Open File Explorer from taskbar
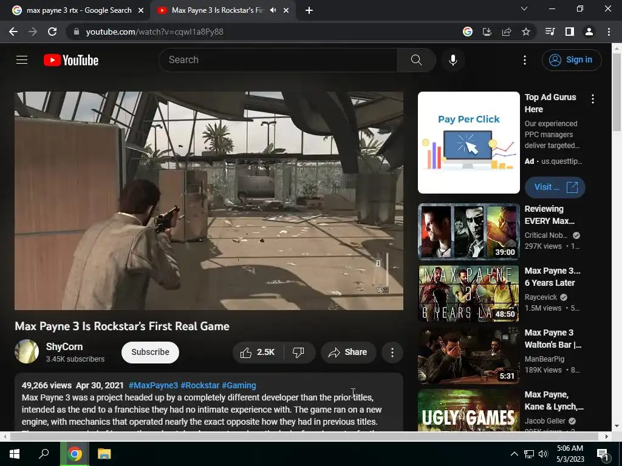The width and height of the screenshot is (622, 466). tap(104, 454)
